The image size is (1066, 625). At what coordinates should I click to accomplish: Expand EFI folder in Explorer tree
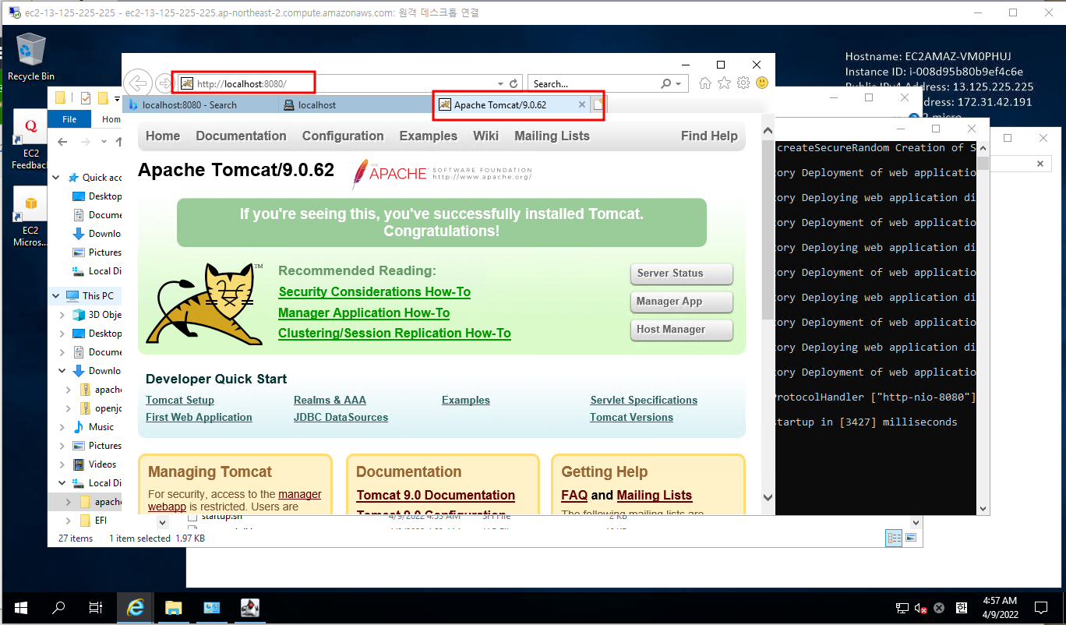69,521
